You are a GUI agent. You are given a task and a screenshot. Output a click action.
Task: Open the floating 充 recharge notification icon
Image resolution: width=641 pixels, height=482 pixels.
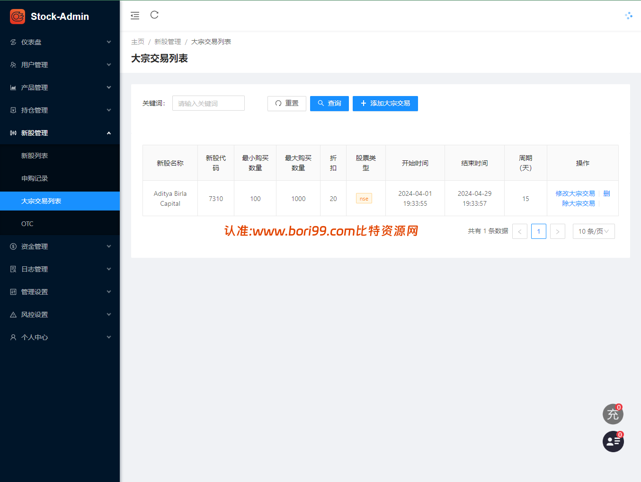[613, 414]
